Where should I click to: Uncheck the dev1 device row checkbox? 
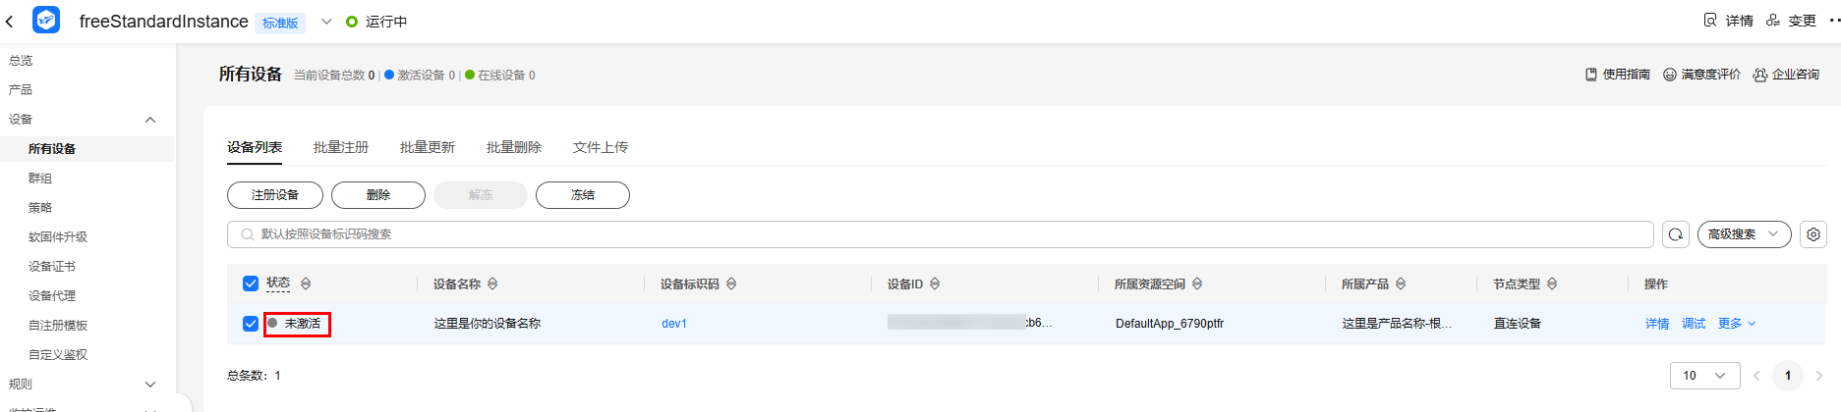coord(251,323)
